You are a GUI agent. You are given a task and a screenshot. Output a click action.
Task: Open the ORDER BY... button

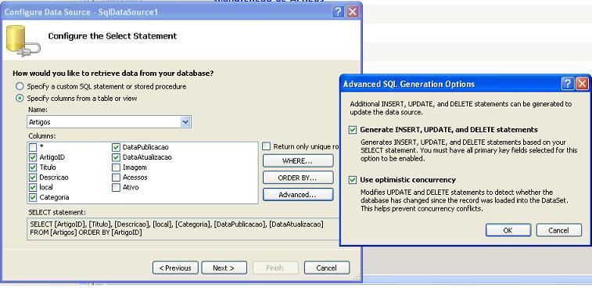(298, 178)
